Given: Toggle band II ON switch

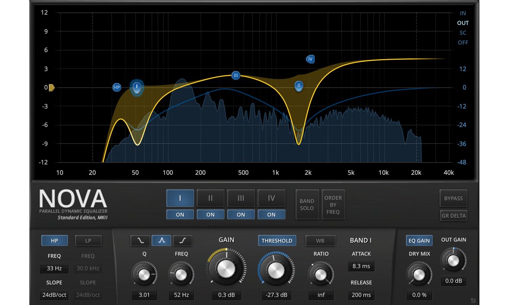Looking at the screenshot, I should pyautogui.click(x=211, y=215).
